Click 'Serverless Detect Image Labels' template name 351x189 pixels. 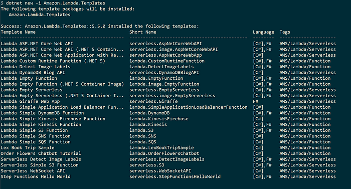click(x=41, y=159)
